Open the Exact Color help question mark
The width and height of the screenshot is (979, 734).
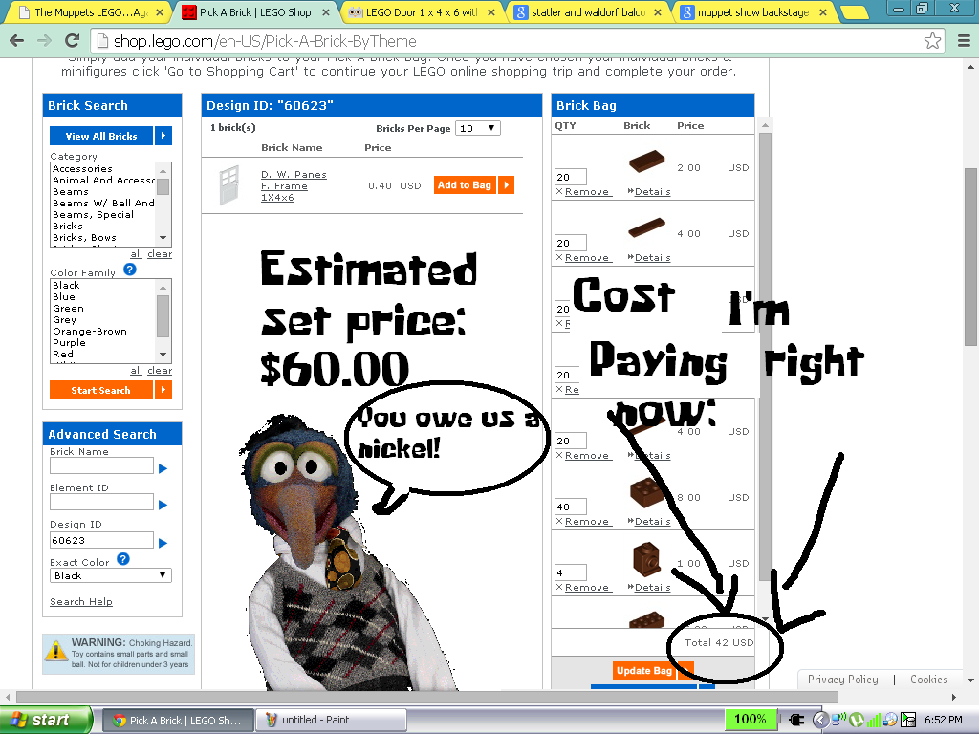click(123, 559)
